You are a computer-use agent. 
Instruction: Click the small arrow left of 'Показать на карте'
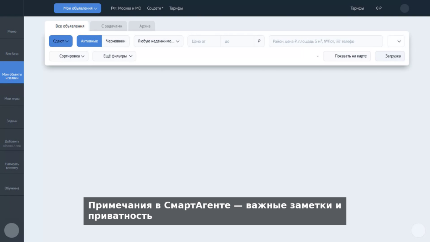[317, 56]
